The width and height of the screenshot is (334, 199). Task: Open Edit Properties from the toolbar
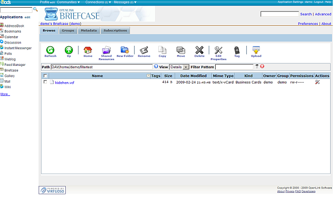(x=219, y=50)
